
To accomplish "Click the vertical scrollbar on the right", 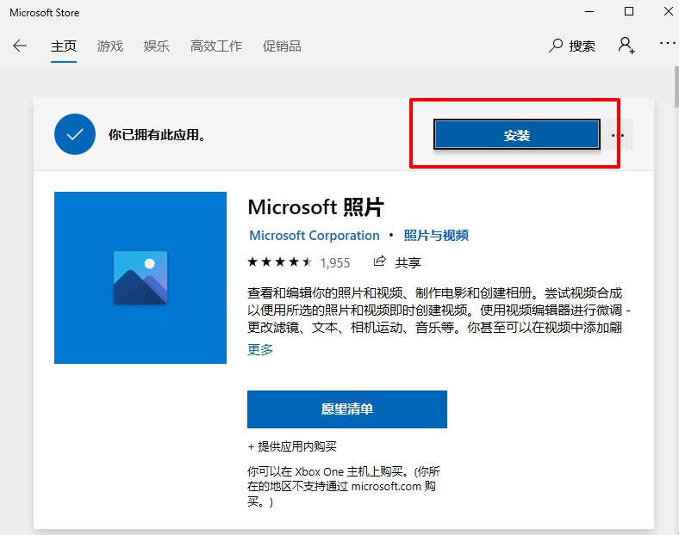I will click(676, 86).
